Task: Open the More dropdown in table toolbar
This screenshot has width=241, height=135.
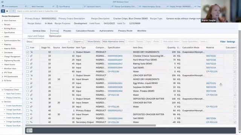Action: (204, 42)
